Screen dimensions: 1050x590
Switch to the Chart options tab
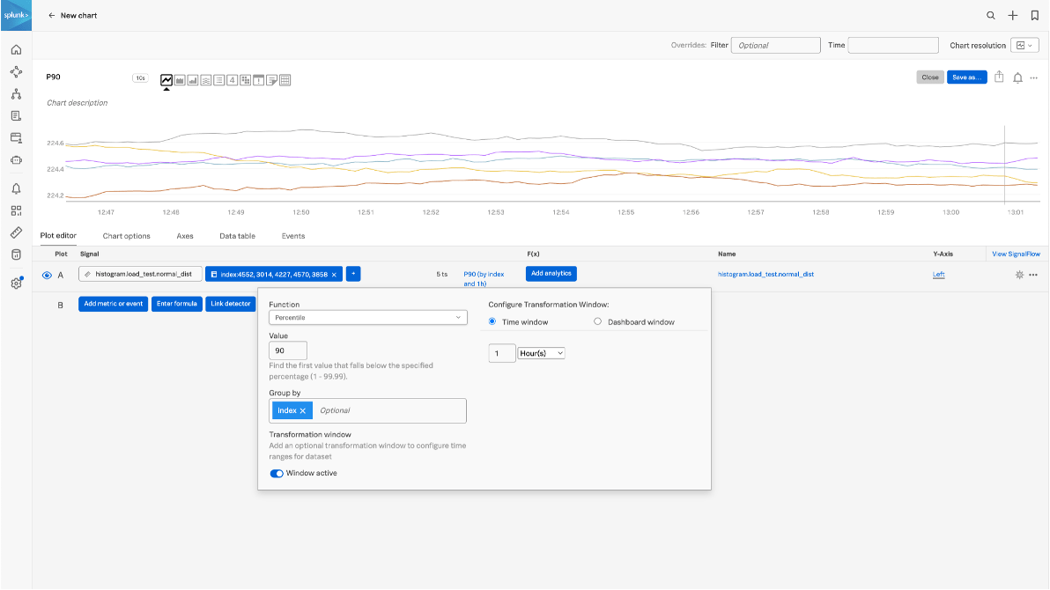click(126, 235)
